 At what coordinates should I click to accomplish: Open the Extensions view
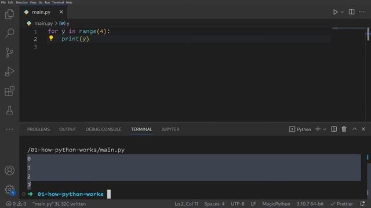(9, 91)
